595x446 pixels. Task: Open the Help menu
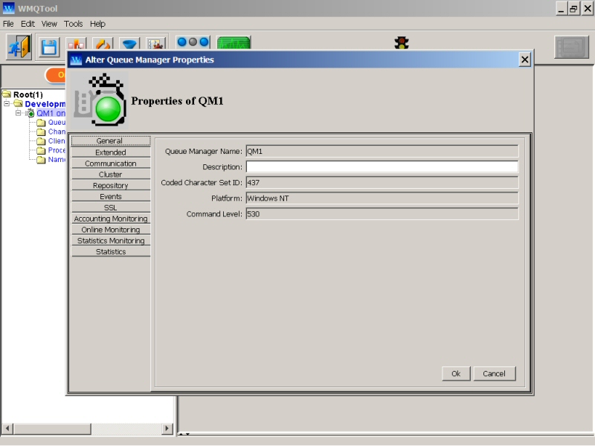coord(97,24)
